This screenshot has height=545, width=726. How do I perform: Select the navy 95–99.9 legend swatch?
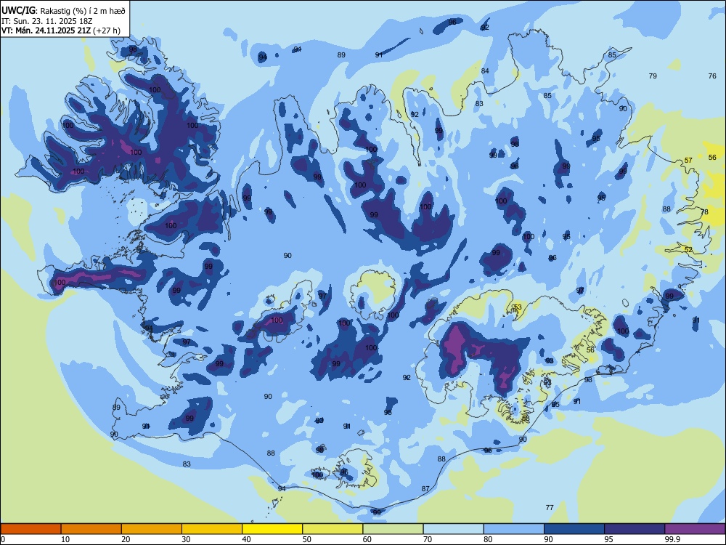point(635,529)
